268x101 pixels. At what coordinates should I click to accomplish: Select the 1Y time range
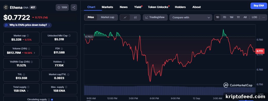[x=238, y=17]
